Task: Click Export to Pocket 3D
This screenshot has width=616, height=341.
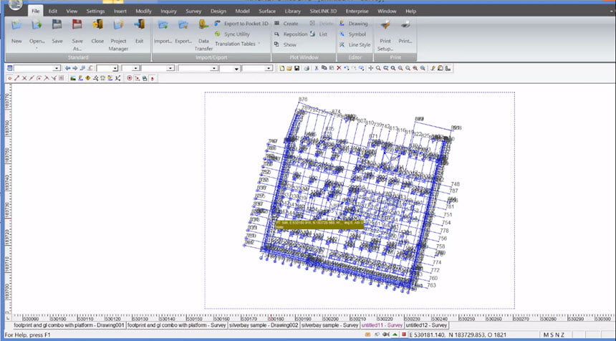Action: tap(241, 24)
